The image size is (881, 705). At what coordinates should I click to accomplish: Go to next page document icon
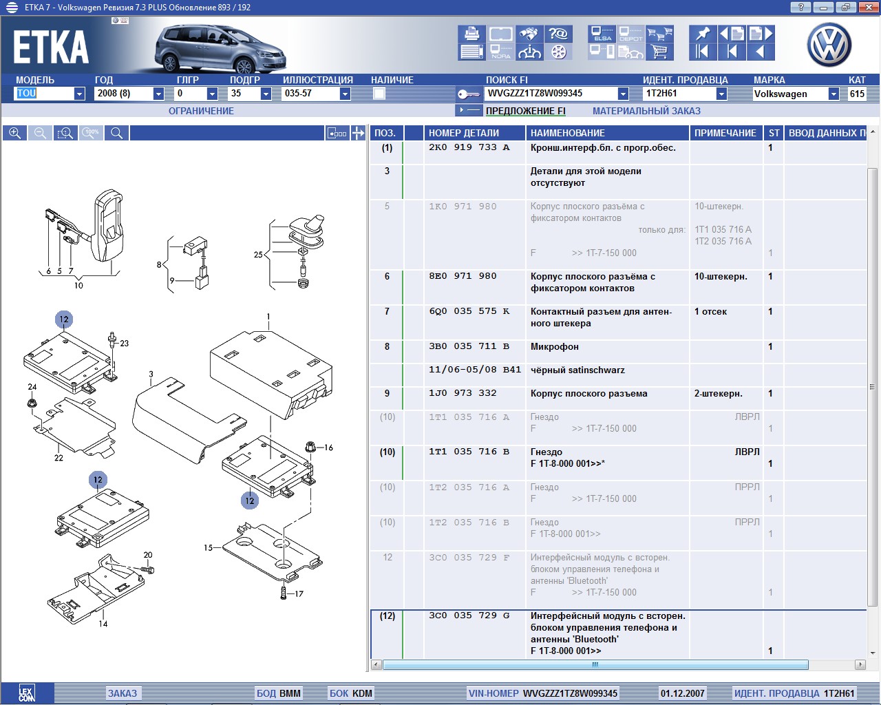[761, 34]
